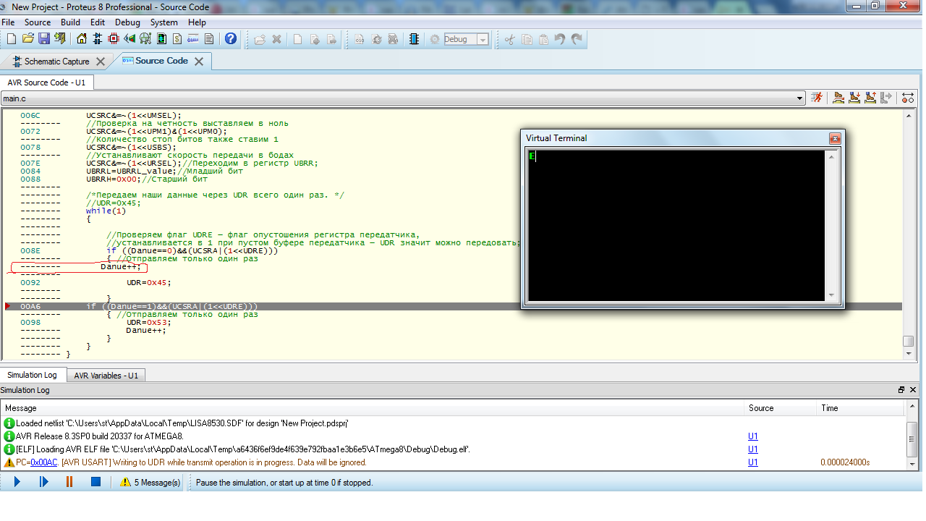
Task: Close the Schematic Capture tab
Action: pos(101,62)
